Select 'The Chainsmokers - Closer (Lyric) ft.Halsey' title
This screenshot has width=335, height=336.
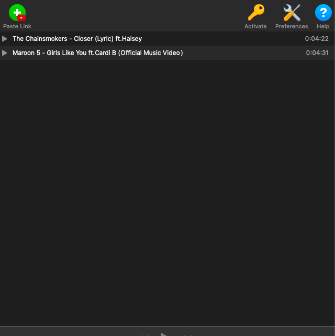tap(77, 39)
